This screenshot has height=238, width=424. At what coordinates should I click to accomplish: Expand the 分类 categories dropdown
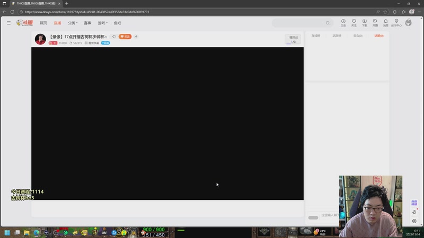tap(73, 23)
